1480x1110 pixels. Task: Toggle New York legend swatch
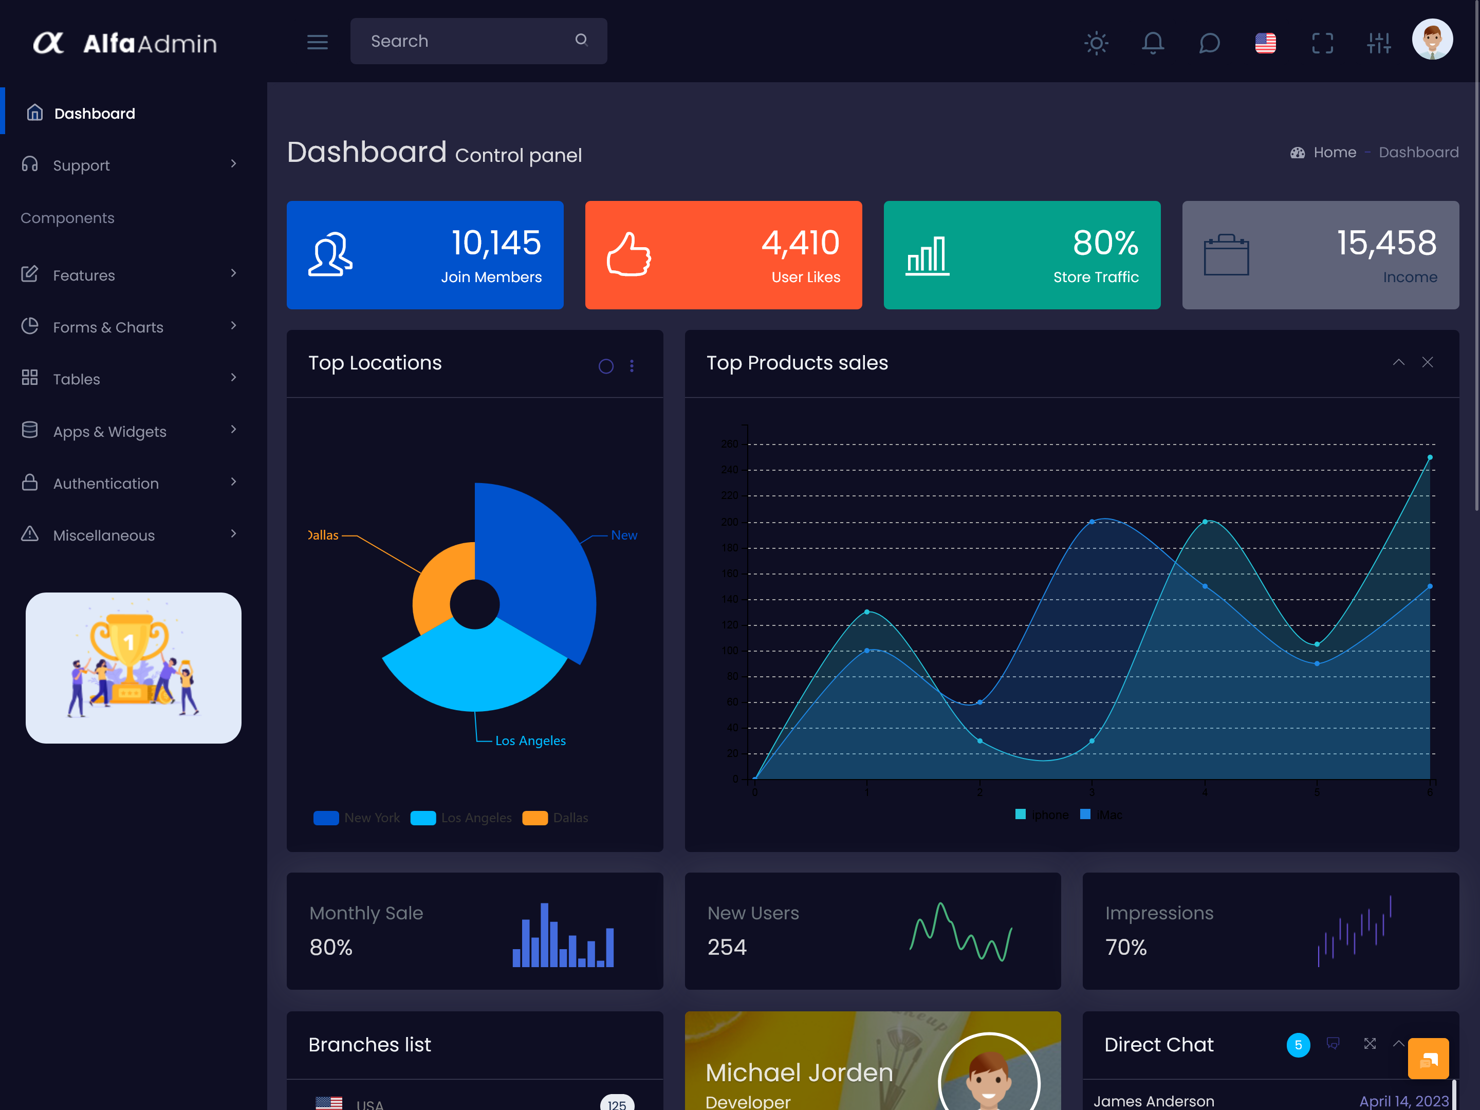tap(326, 818)
